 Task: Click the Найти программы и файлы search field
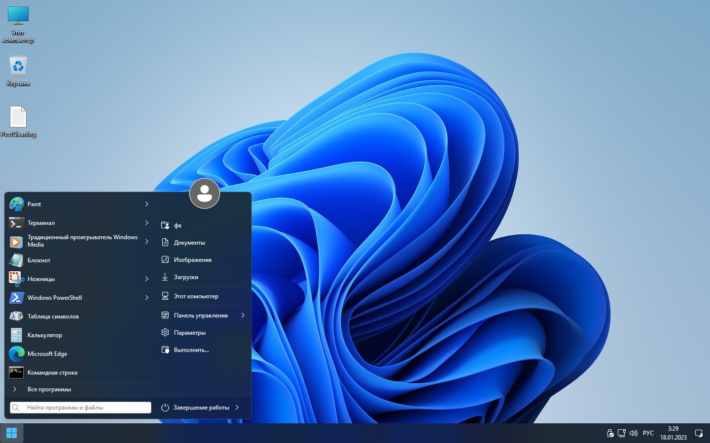point(80,408)
